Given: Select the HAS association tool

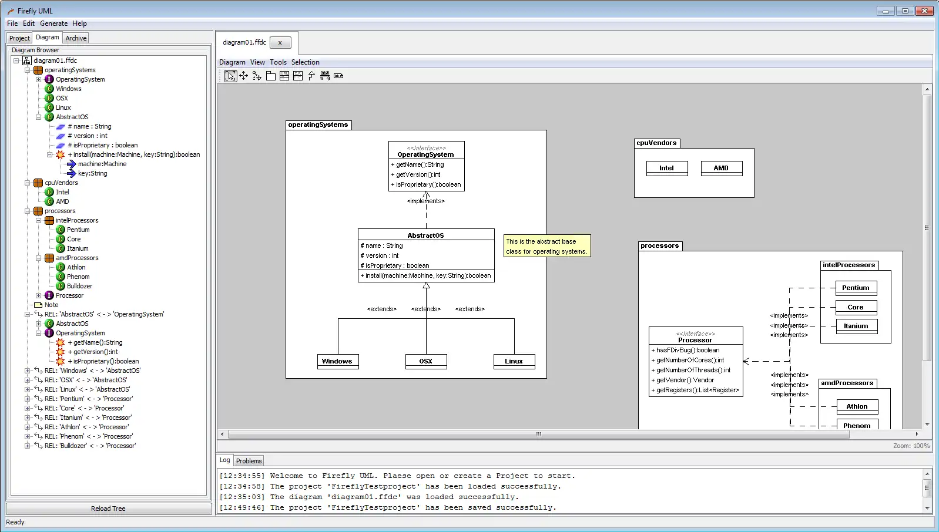Looking at the screenshot, I should 325,76.
